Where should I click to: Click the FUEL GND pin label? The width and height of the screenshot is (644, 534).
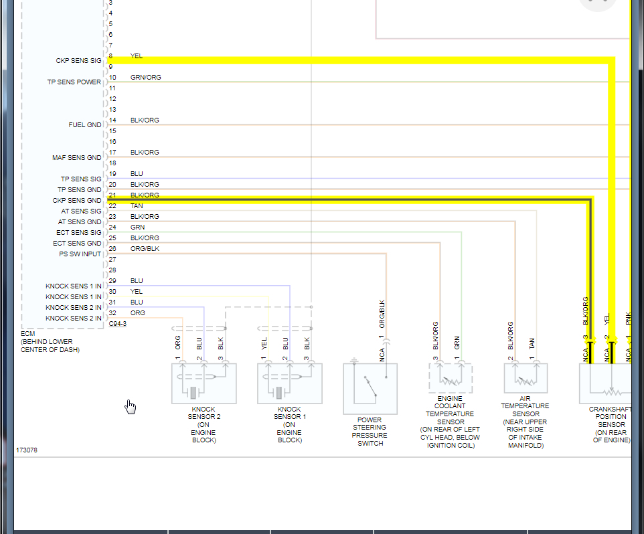point(85,124)
